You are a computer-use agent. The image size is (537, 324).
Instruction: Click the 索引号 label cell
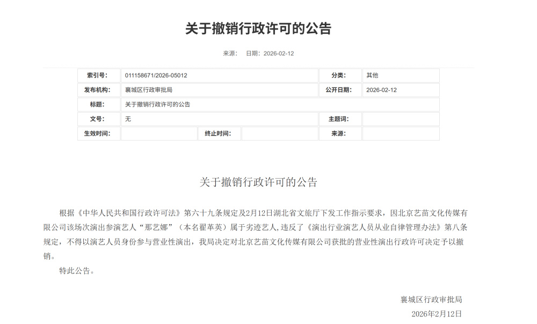(x=99, y=76)
